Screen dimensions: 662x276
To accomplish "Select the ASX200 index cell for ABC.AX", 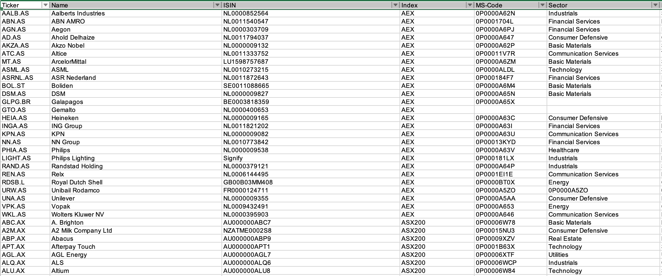I will [437, 222].
